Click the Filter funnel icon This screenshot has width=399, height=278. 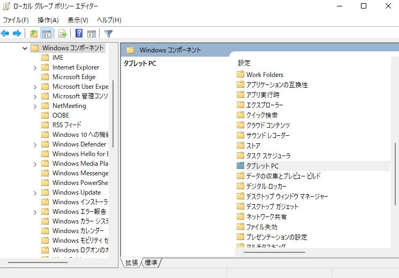point(108,33)
